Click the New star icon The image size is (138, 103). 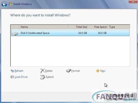click(98, 71)
